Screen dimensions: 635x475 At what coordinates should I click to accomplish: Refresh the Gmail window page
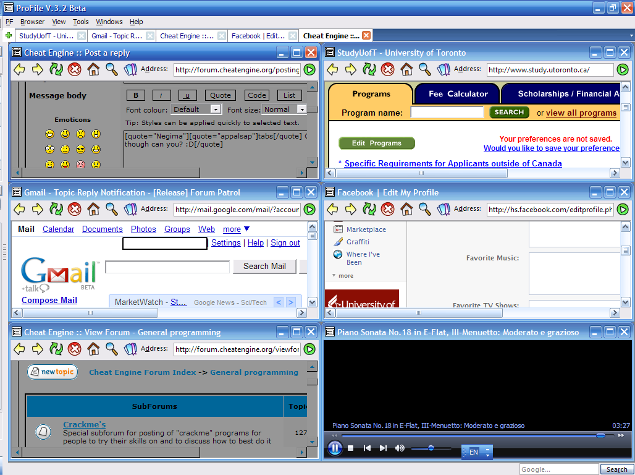click(x=56, y=209)
